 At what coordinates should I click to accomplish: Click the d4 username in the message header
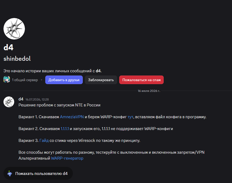click(21, 99)
